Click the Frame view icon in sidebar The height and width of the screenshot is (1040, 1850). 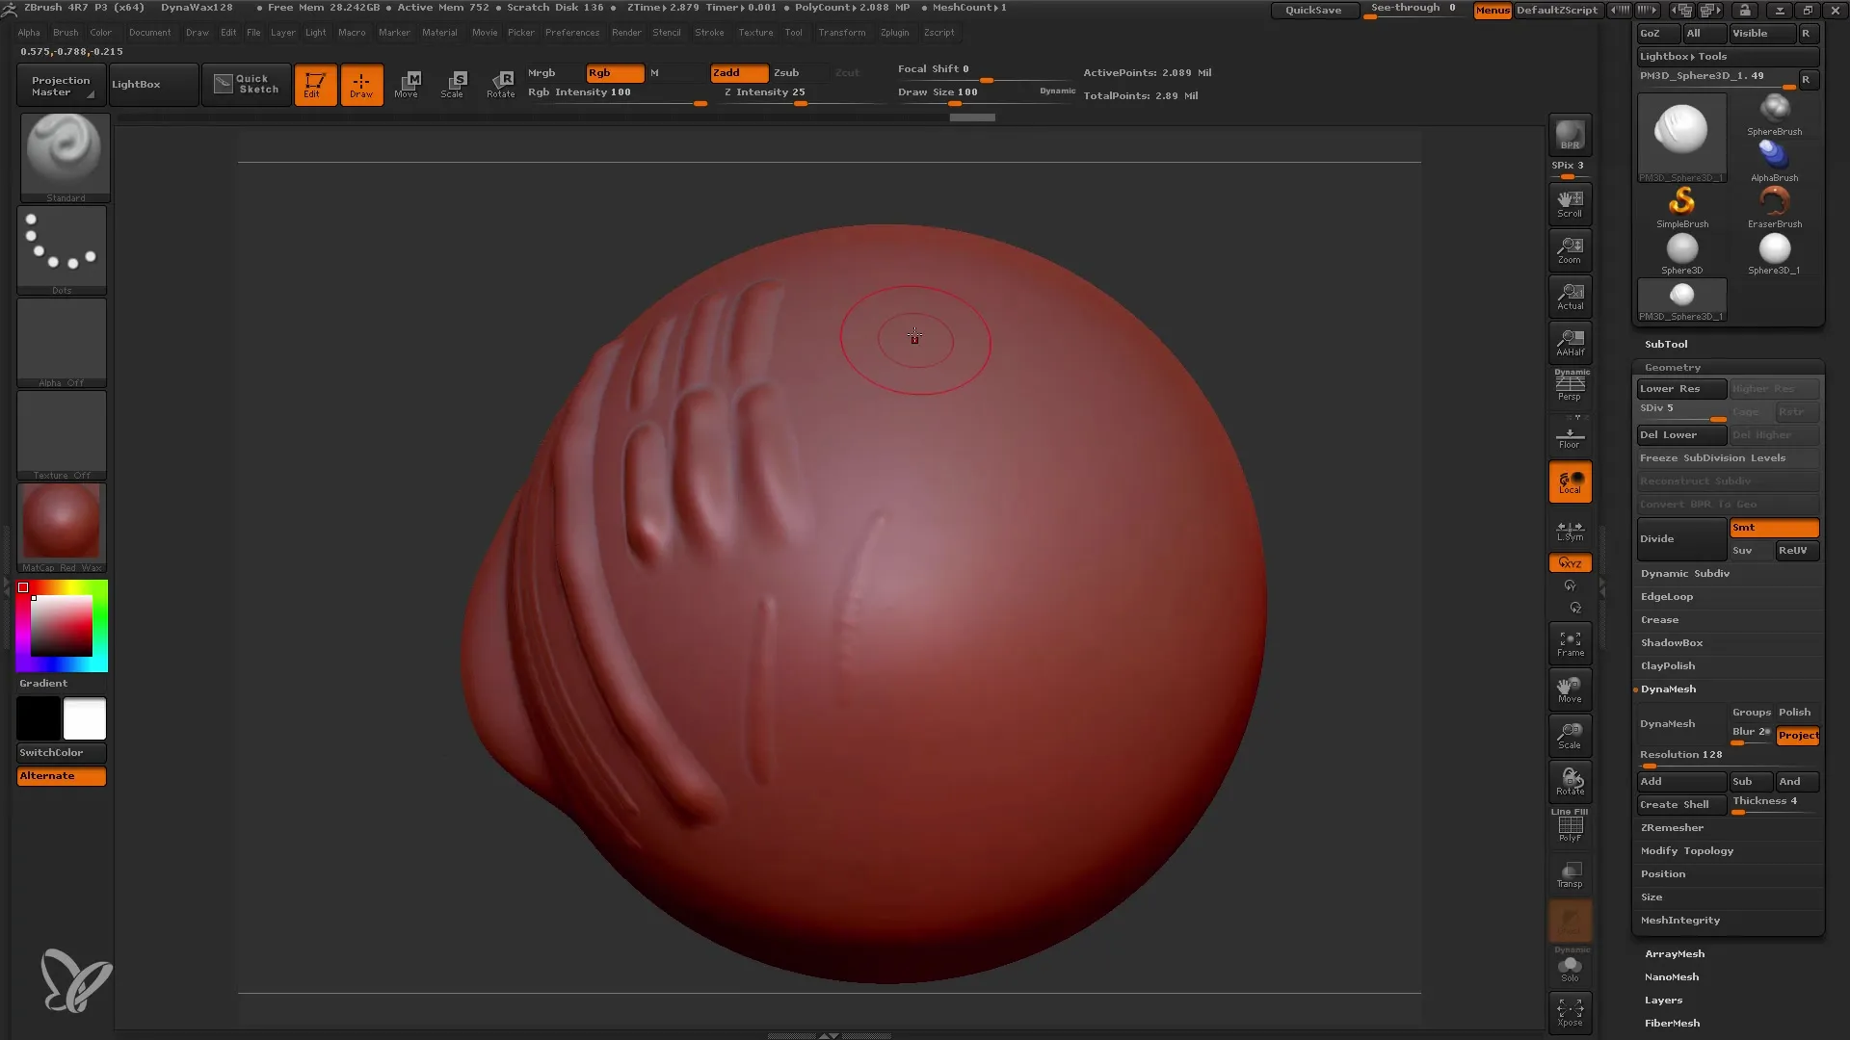[1570, 644]
